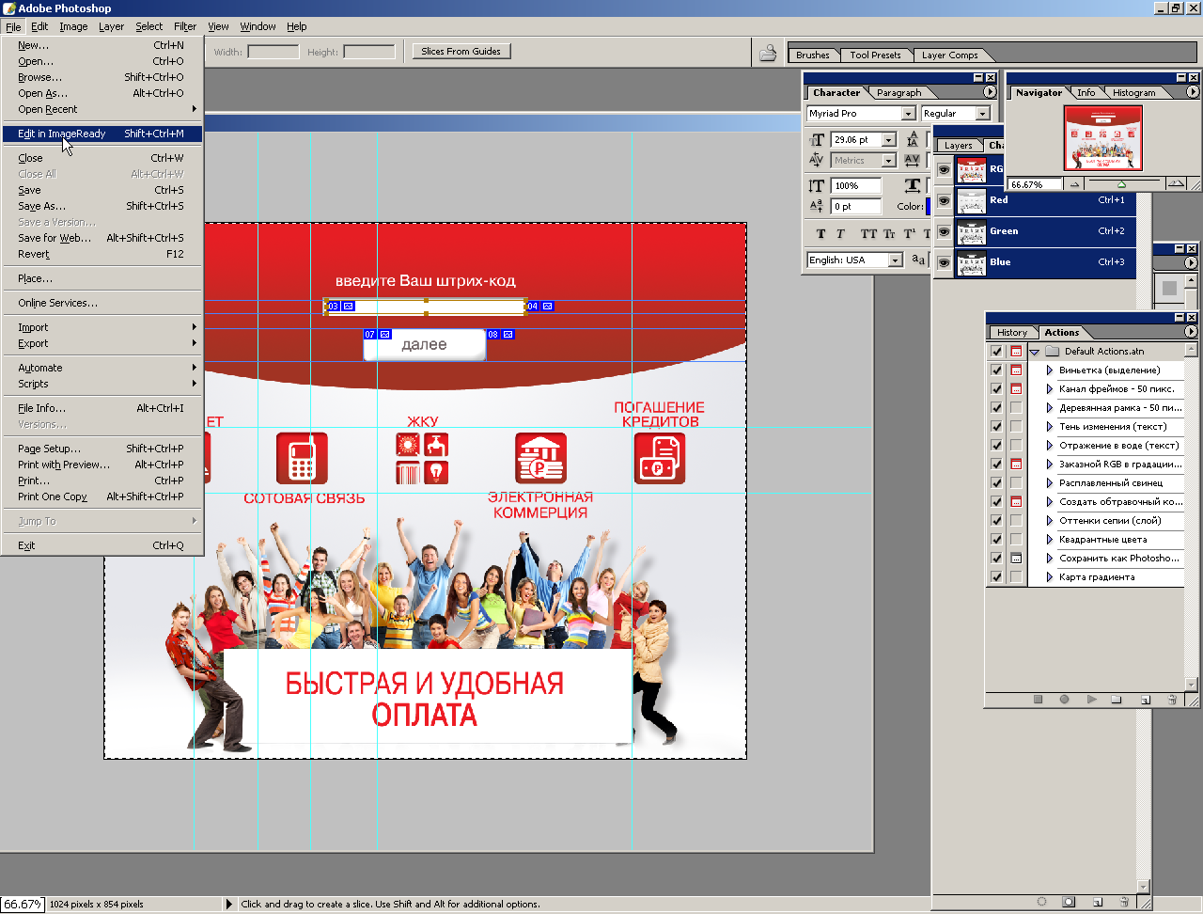
Task: Open the Automate submenu
Action: pos(102,368)
